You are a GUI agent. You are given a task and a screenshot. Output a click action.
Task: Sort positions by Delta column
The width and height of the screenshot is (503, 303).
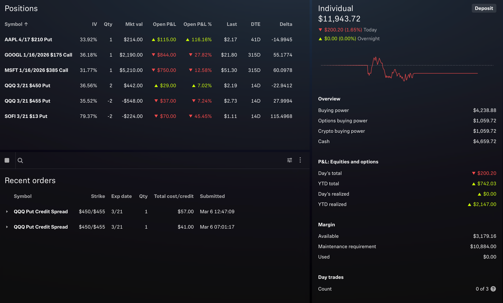coord(286,24)
